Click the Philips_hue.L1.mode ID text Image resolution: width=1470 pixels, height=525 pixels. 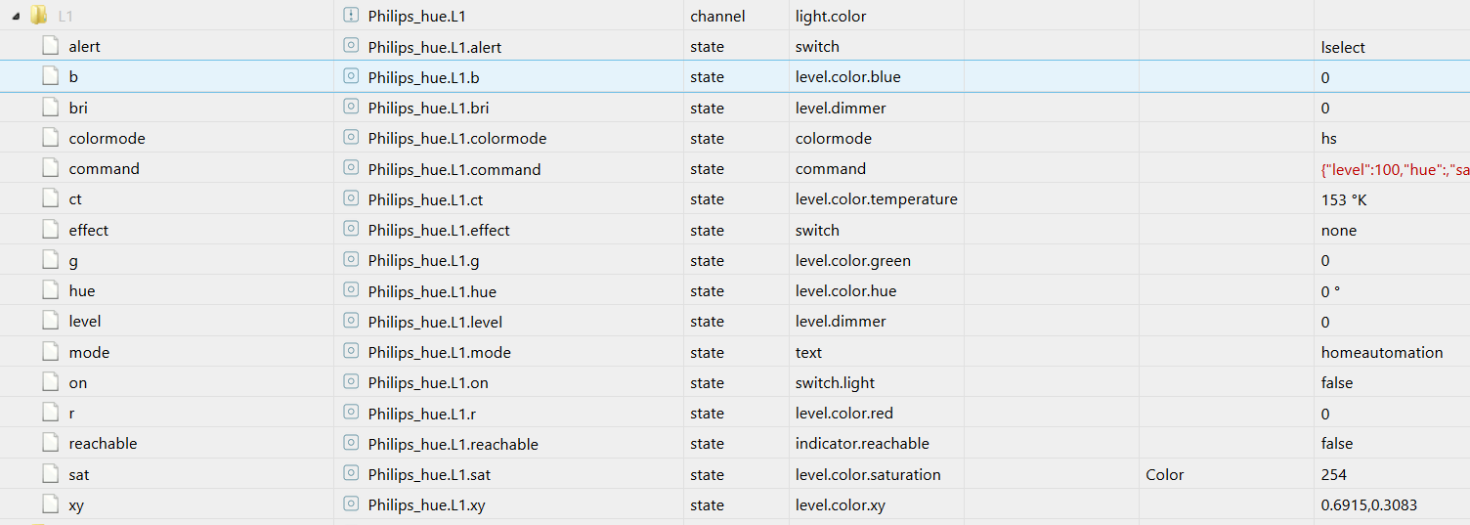pyautogui.click(x=440, y=352)
